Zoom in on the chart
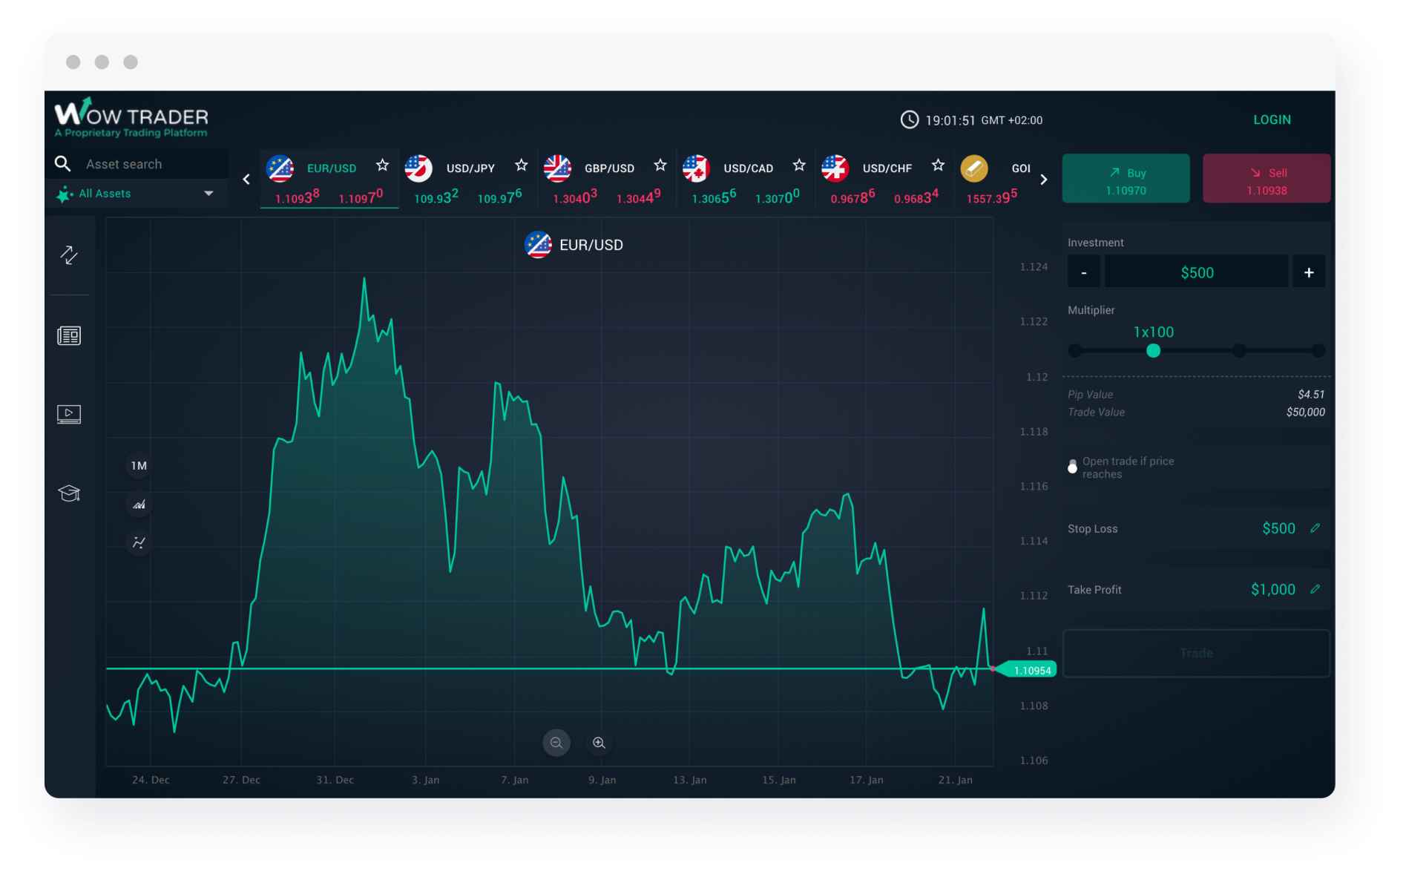Viewport: 1403px width, 877px height. coord(599,743)
